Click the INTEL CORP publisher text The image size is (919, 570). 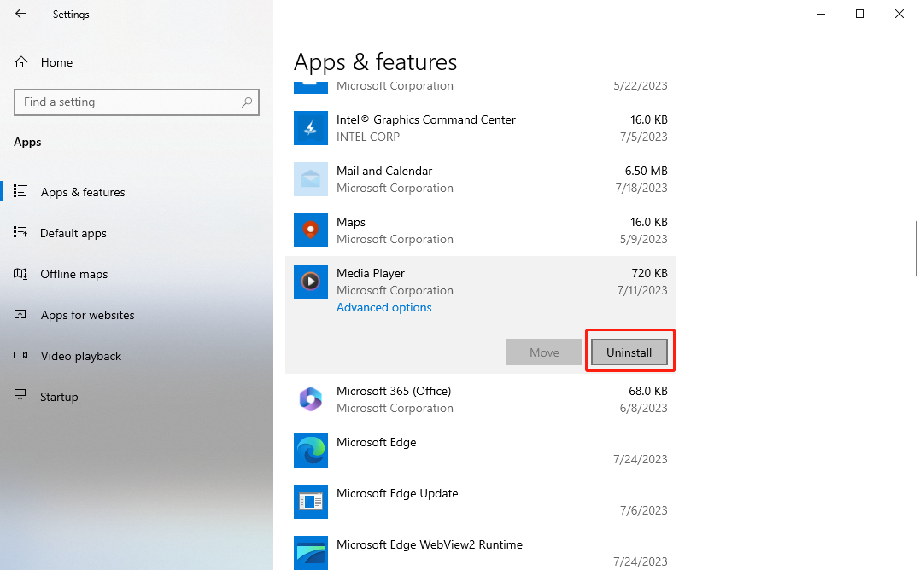point(368,137)
